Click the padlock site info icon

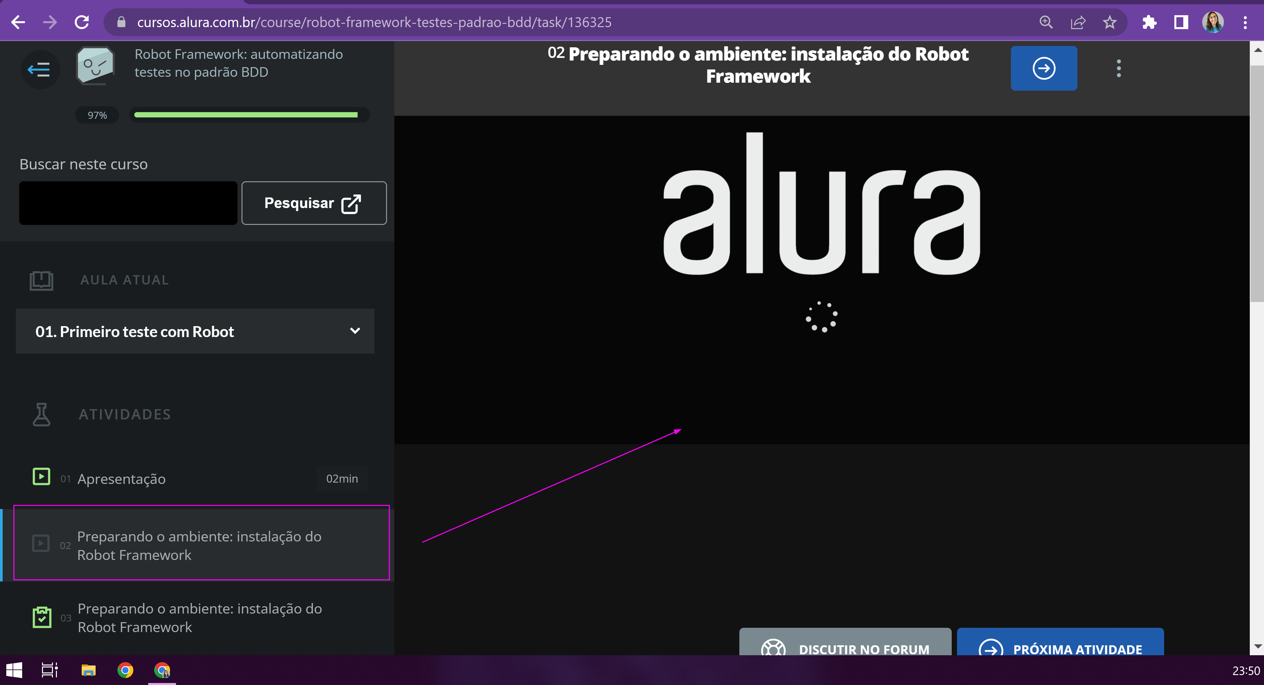coord(121,22)
